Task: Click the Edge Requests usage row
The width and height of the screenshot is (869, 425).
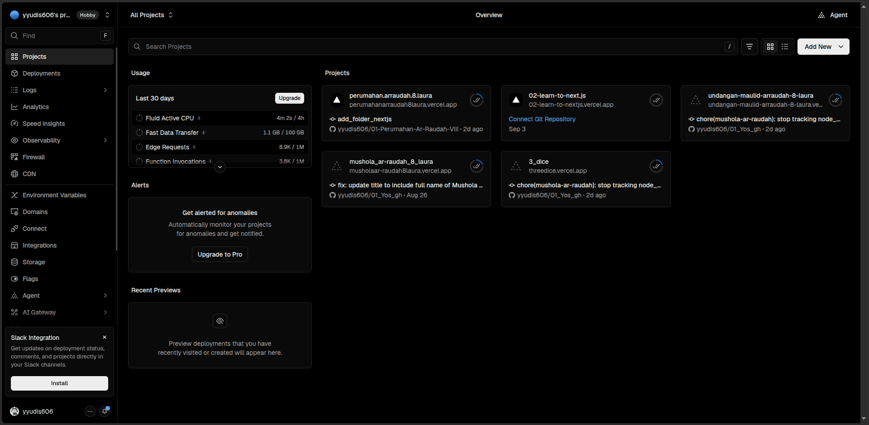Action: pyautogui.click(x=220, y=147)
